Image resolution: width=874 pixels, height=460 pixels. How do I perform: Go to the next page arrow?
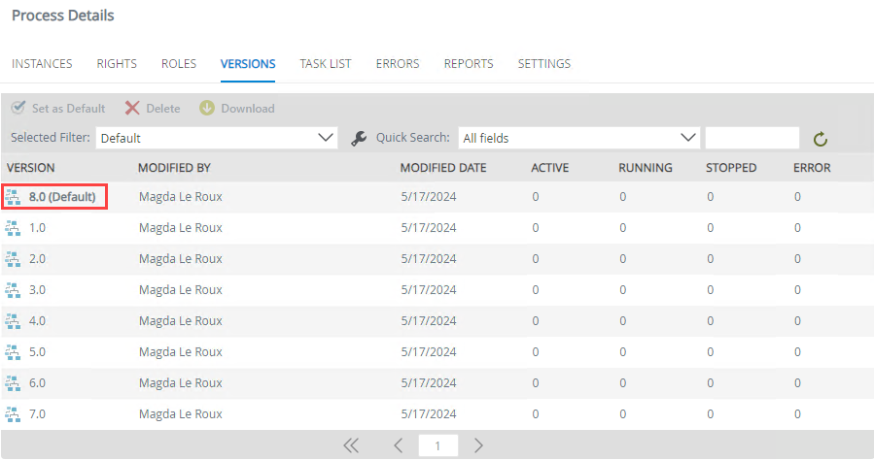[478, 445]
